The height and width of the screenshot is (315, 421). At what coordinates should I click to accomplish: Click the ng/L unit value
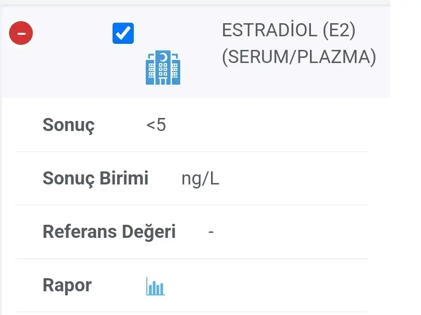coord(200,179)
